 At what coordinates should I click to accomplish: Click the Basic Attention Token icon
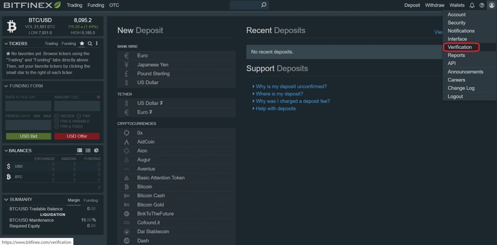(127, 178)
